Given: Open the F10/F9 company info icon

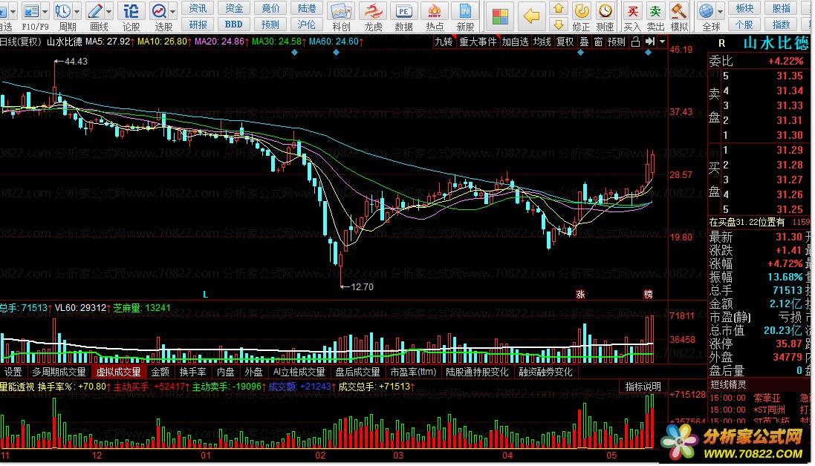Looking at the screenshot, I should click(31, 10).
